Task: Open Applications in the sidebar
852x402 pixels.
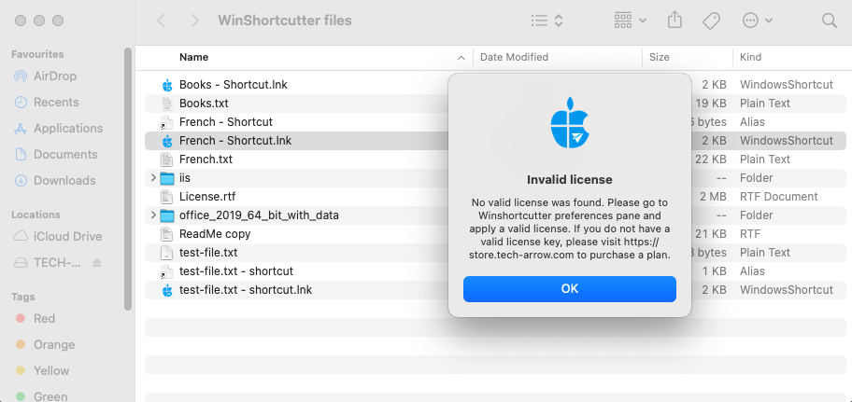Action: [67, 128]
